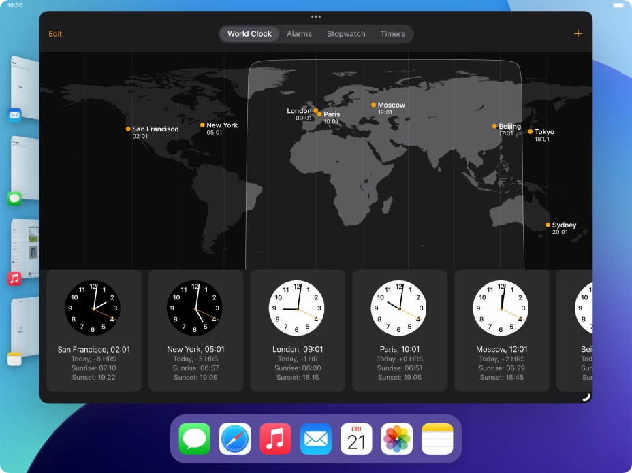This screenshot has height=473, width=632.
Task: Add a new city with the plus button
Action: (x=578, y=33)
